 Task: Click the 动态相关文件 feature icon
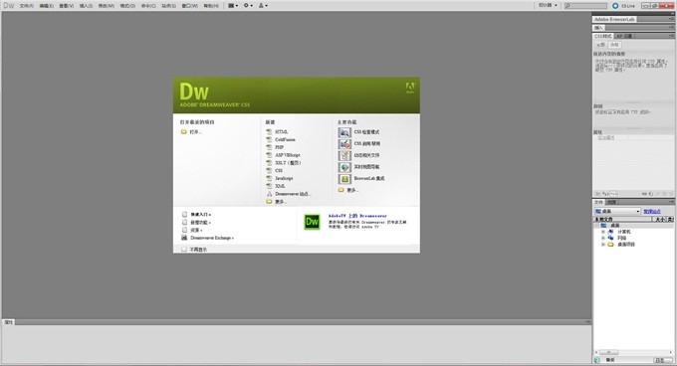[344, 155]
